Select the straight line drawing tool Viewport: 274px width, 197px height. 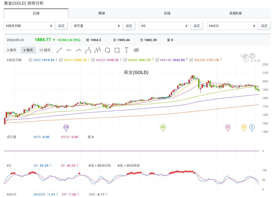(x=59, y=50)
